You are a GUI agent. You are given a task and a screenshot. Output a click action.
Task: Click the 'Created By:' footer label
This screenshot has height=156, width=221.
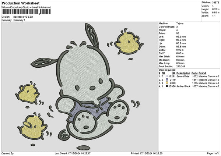[8, 153]
